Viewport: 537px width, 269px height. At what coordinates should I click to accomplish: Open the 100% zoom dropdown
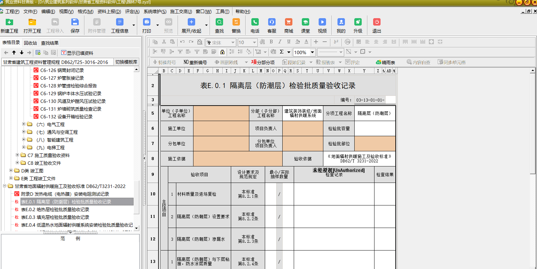pyautogui.click(x=312, y=52)
